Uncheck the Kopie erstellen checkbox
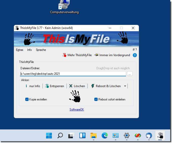 (x=27, y=99)
